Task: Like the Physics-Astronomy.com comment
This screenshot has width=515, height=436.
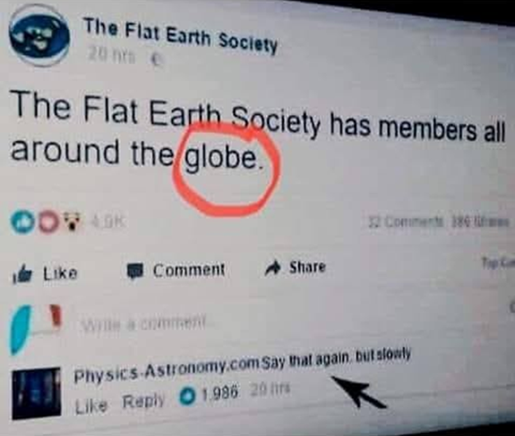Action: coord(91,405)
